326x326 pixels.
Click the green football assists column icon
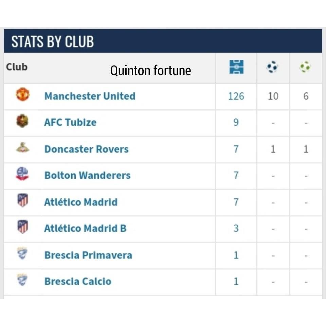coord(305,67)
